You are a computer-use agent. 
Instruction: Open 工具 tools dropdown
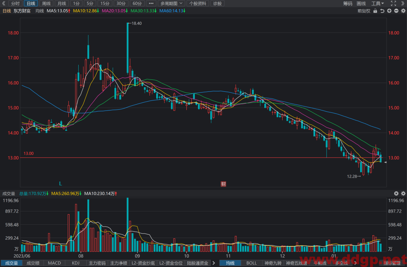tap(378, 3)
